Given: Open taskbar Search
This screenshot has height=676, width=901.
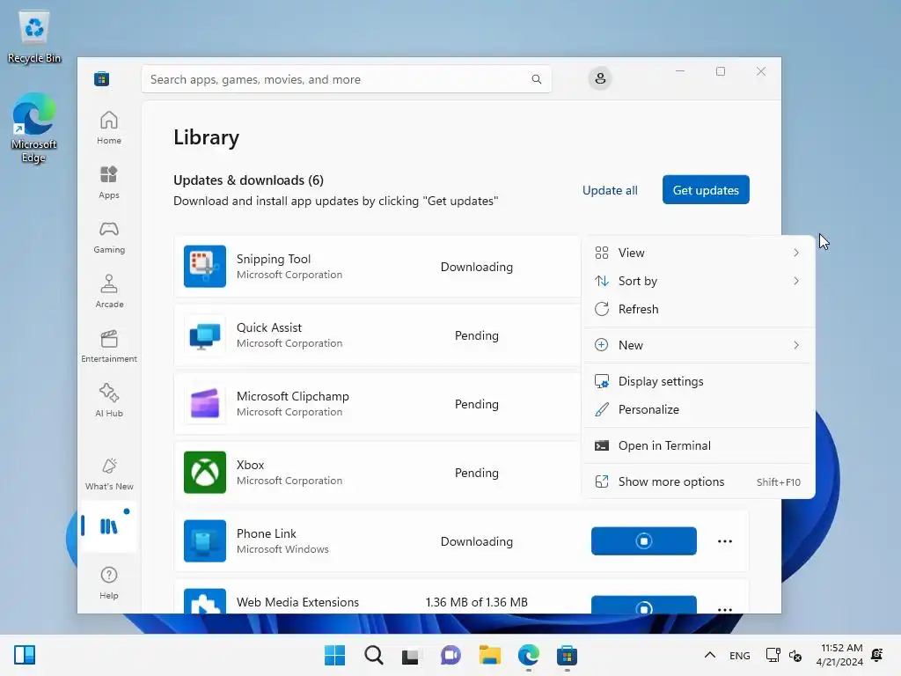Looking at the screenshot, I should [x=373, y=655].
